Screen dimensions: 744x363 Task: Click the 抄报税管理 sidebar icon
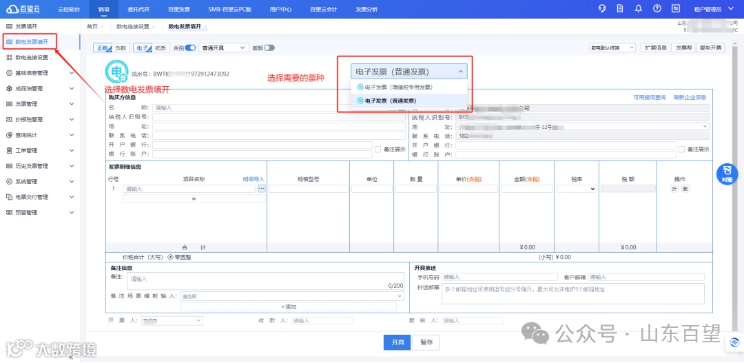pos(10,120)
